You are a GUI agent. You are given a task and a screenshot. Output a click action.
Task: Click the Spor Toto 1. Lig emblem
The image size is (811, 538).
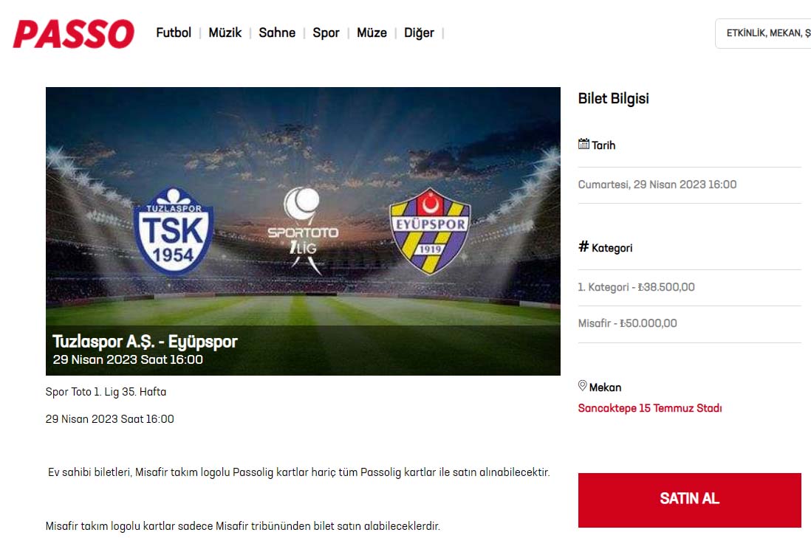coord(303,230)
